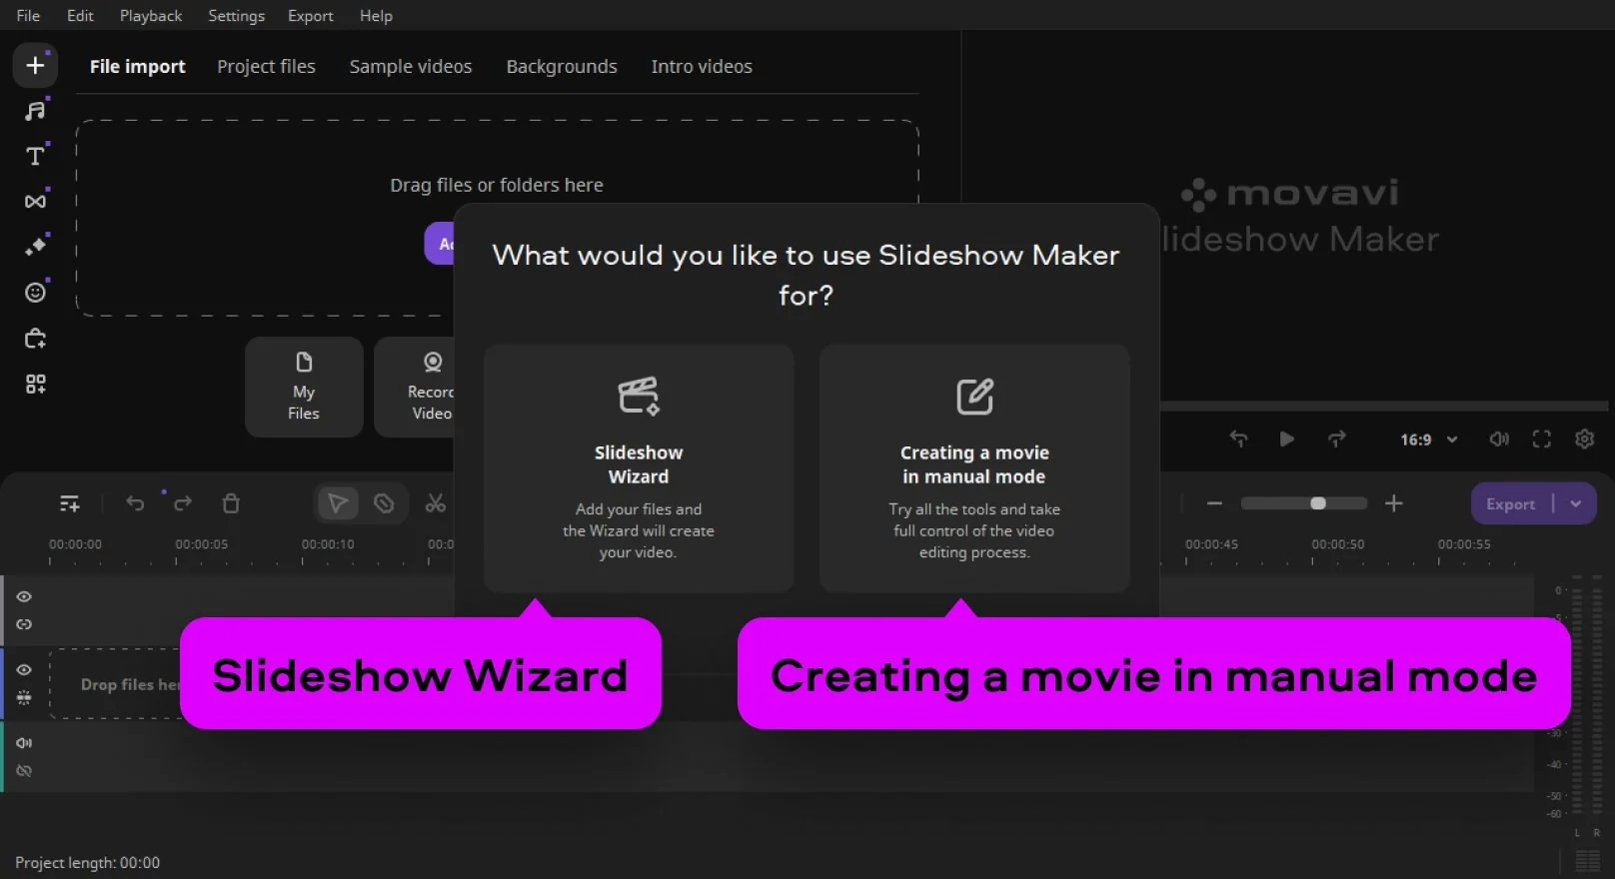Open the Stickers smiley face panel

35,292
